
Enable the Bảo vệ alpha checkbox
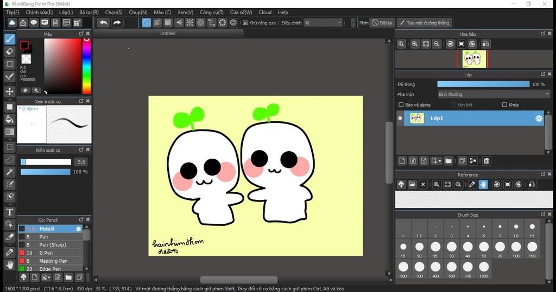click(x=401, y=105)
